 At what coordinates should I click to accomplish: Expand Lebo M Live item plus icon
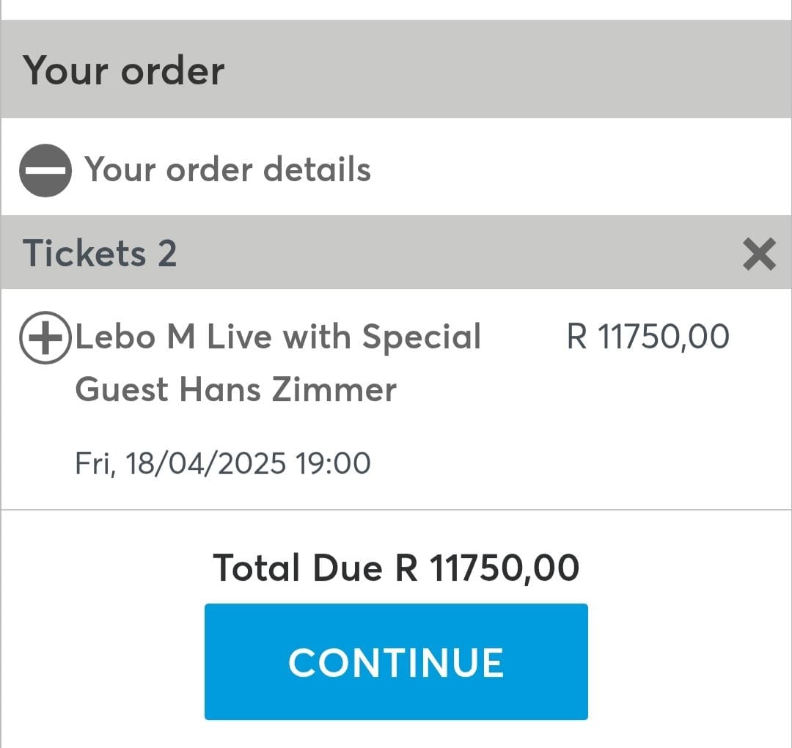click(x=45, y=338)
